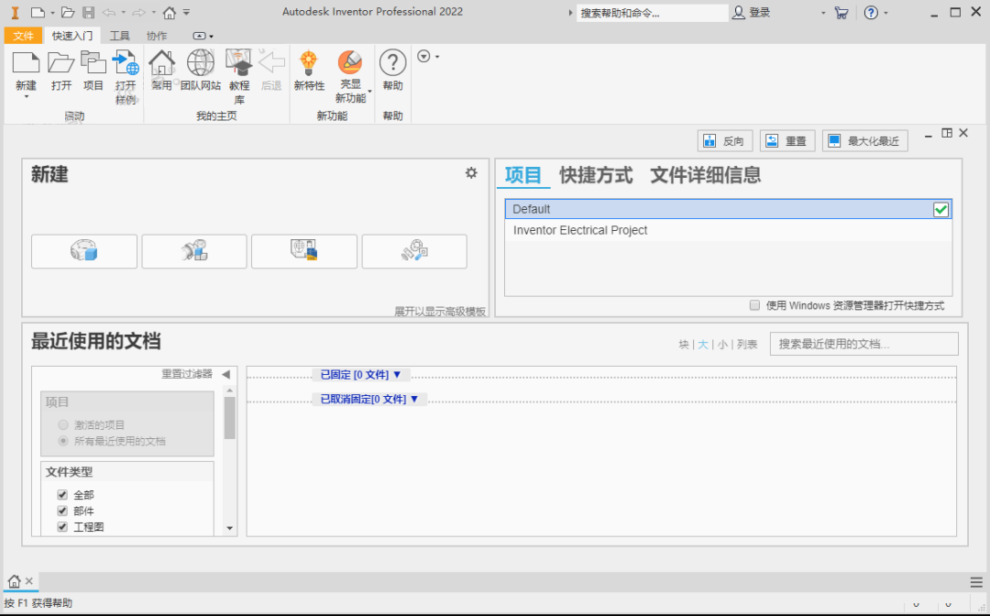Select the 快速入门 ribbon tab

(72, 36)
